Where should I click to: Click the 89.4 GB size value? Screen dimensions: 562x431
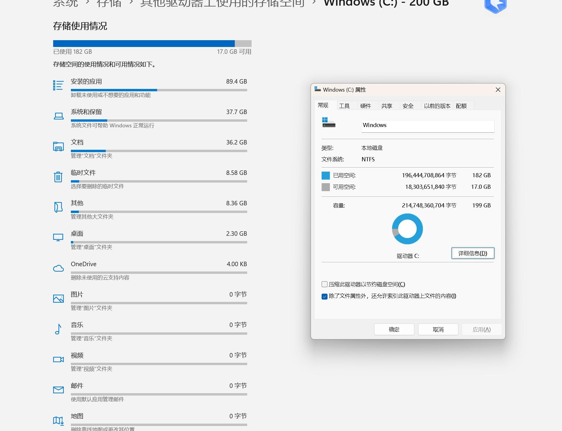237,82
